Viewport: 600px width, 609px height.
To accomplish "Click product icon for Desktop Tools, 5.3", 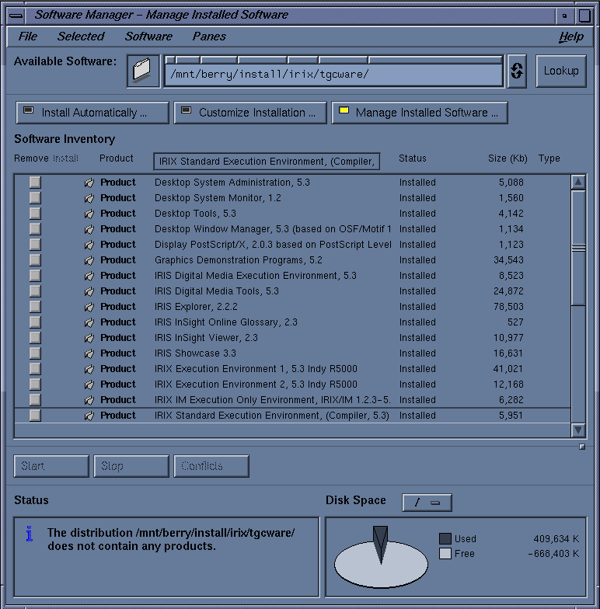I will tap(89, 214).
